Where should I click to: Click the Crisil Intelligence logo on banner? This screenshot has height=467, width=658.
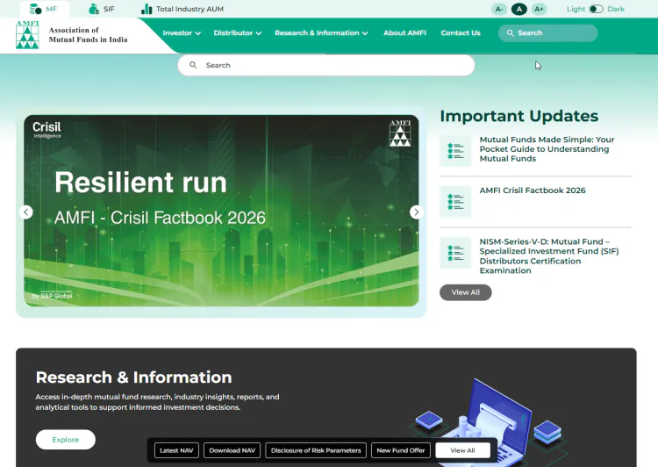click(x=46, y=130)
